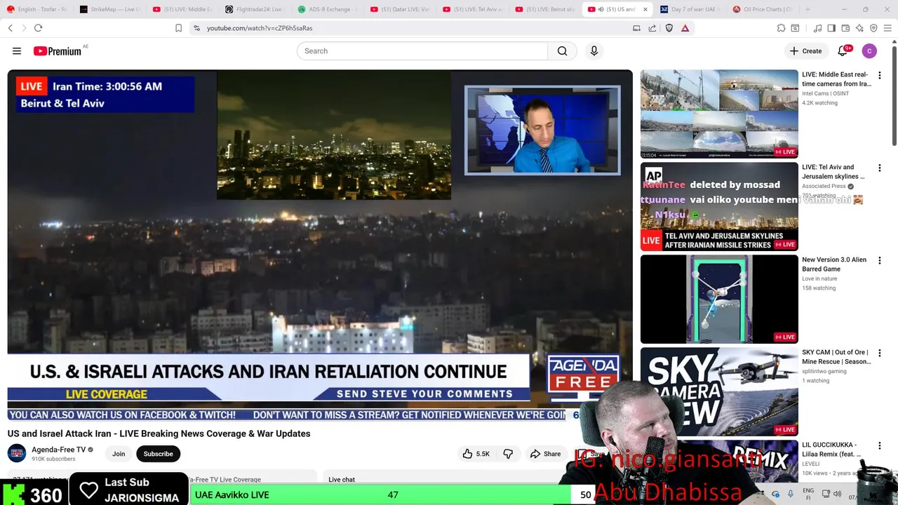Click the taskbar microphone tray icon

point(791,494)
